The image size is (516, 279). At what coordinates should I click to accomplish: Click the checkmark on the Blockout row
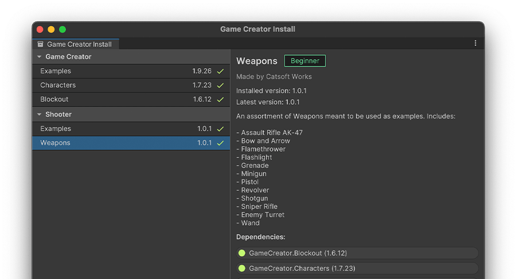(x=221, y=99)
